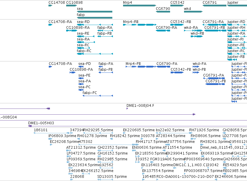Select the CG14708 gene glyph
The height and width of the screenshot is (181, 247).
pyautogui.click(x=51, y=6)
